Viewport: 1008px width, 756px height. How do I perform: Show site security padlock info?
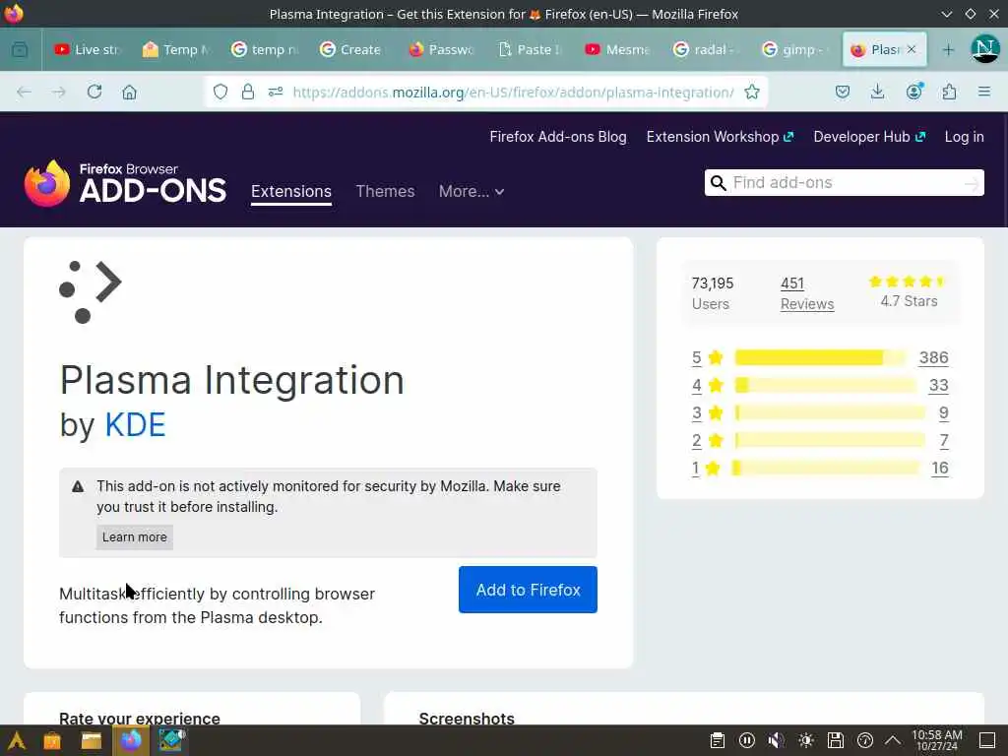click(247, 92)
